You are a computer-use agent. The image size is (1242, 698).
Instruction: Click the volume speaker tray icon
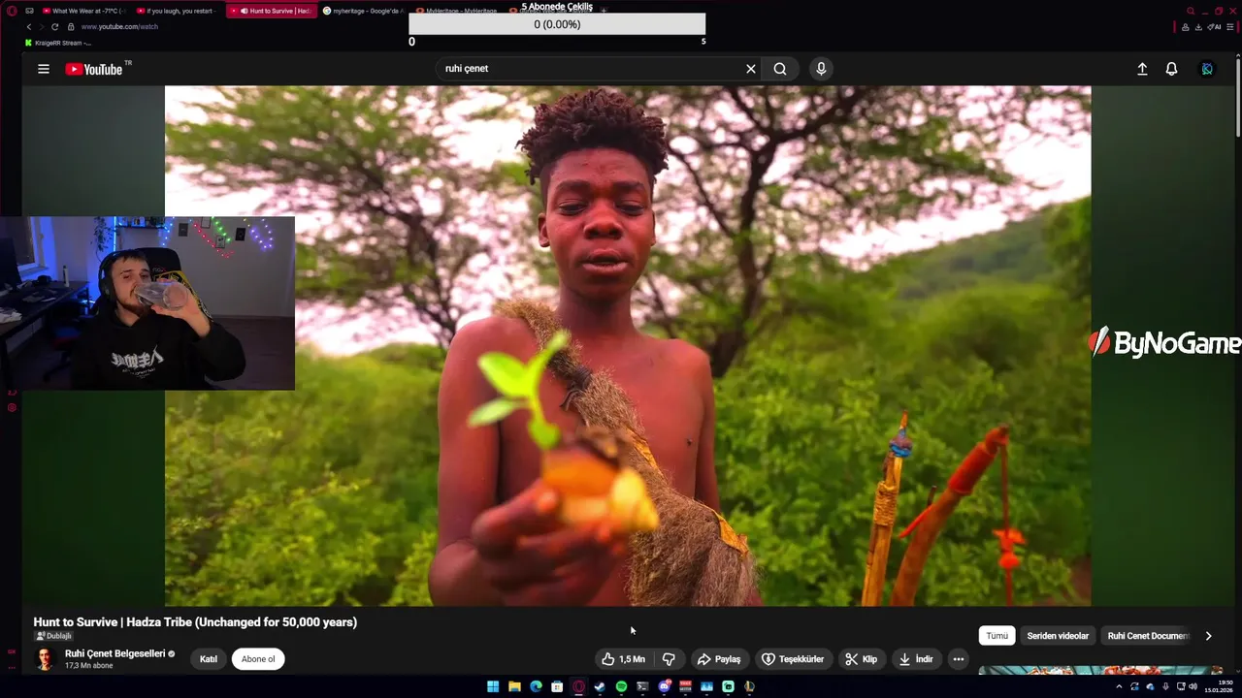coord(1193,686)
